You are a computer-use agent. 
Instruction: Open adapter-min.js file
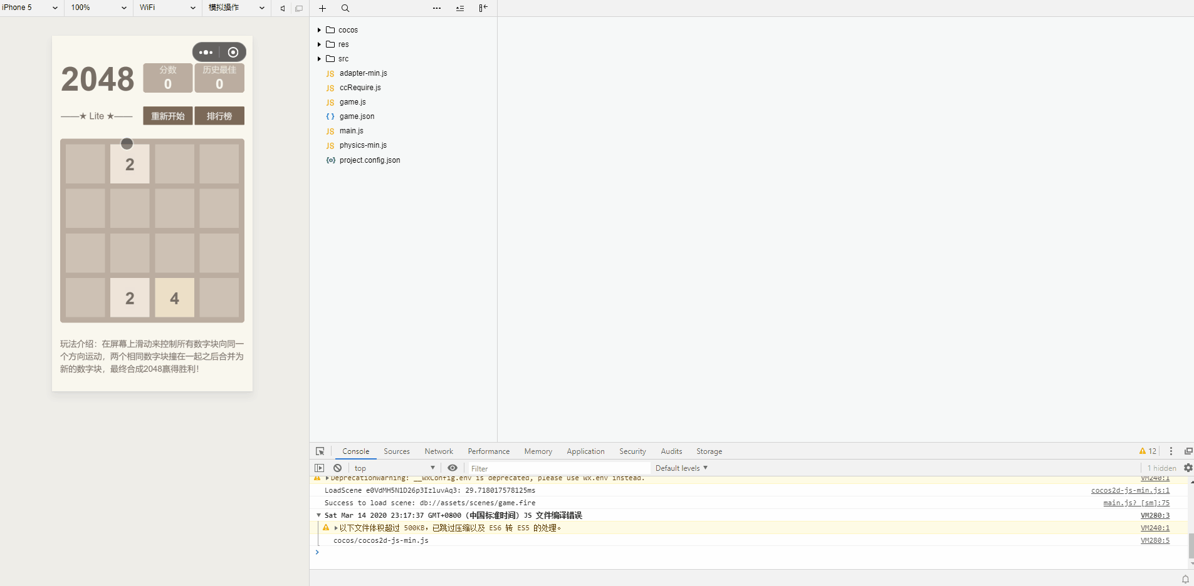(363, 73)
